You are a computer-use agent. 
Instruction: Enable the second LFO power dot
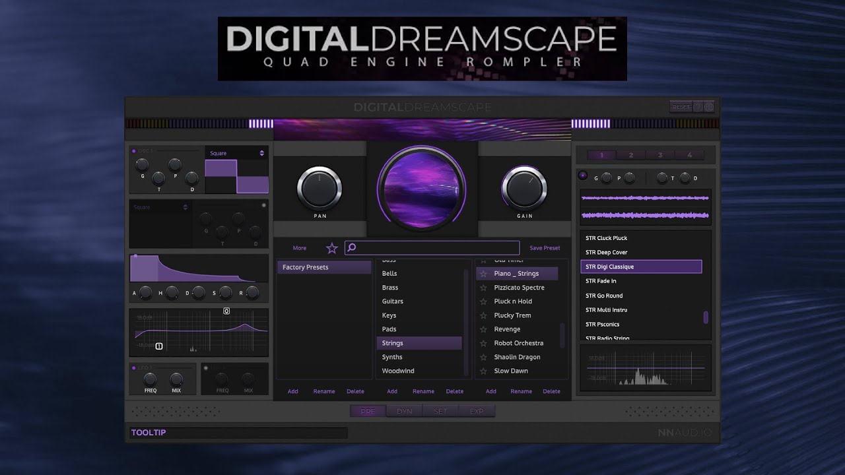pos(205,367)
